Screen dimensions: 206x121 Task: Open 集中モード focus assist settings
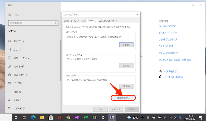pyautogui.click(x=19, y=66)
